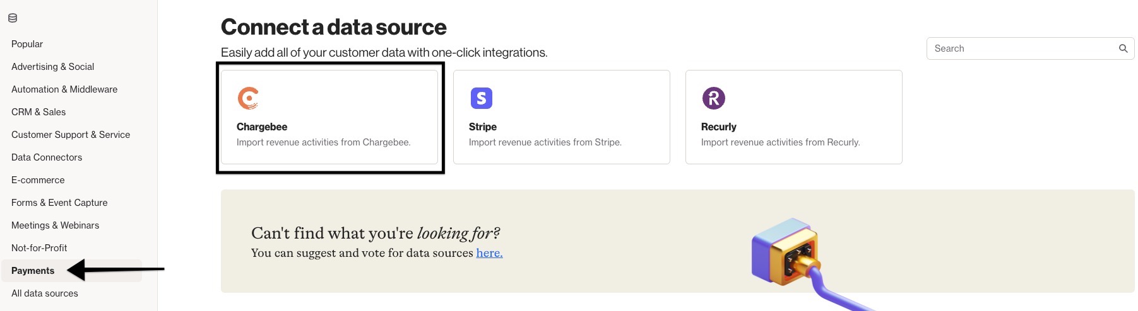Viewport: 1138px width, 311px height.
Task: Click the search magnifier icon
Action: tap(1123, 48)
